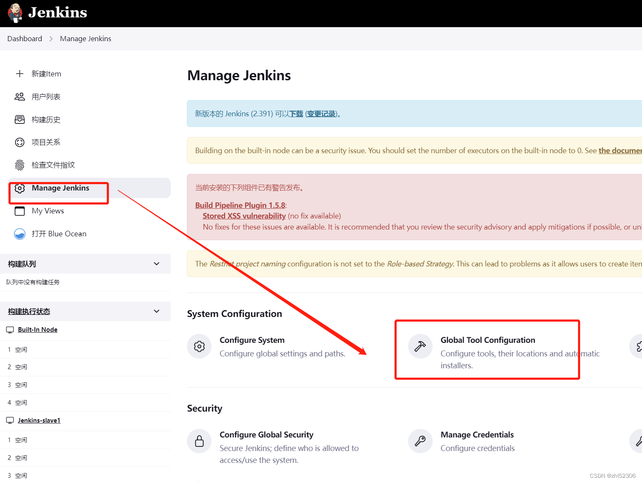Click the 队列中没有构建任务 text
This screenshot has height=482, width=642.
(33, 282)
